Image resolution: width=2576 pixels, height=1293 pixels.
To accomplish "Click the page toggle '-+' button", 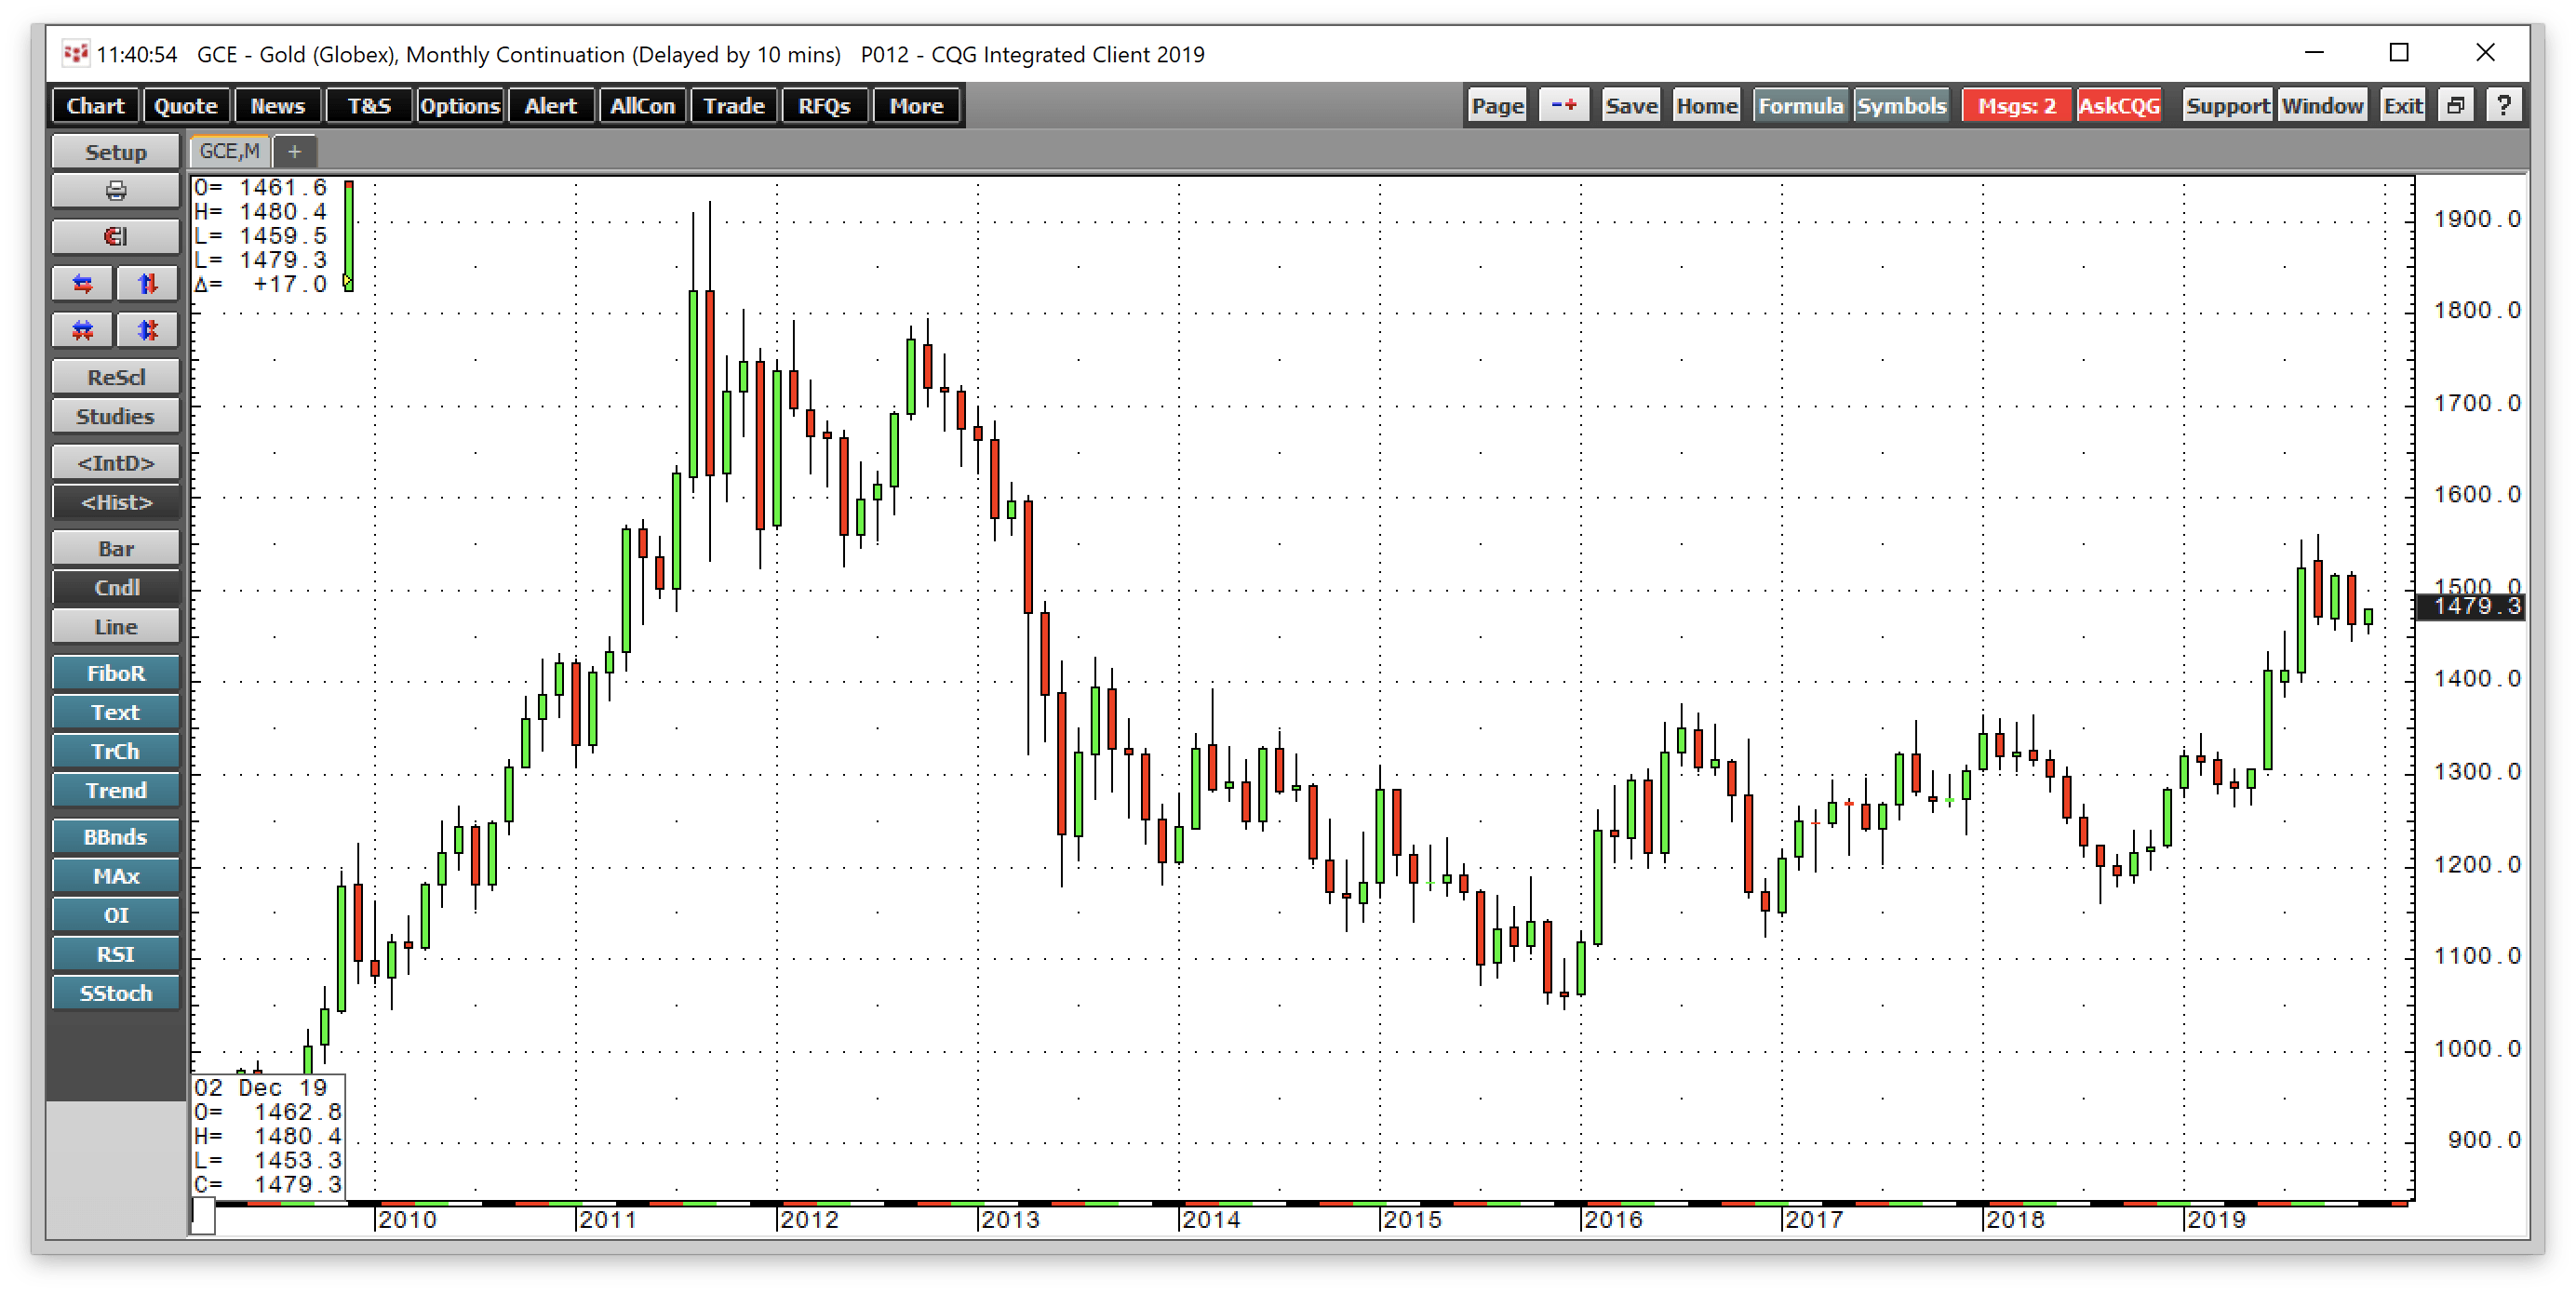I will tap(1564, 106).
